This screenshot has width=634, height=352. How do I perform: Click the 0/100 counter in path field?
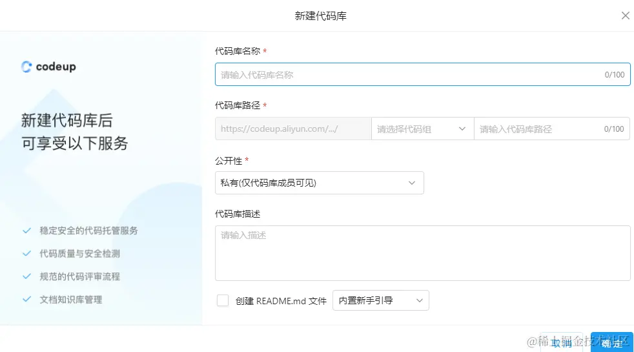614,129
